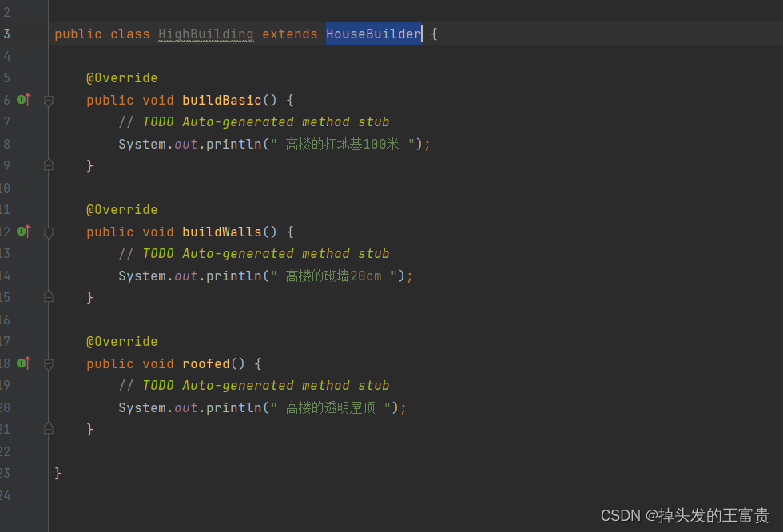The width and height of the screenshot is (783, 532).
Task: Click the println call on line 8
Action: pos(233,144)
